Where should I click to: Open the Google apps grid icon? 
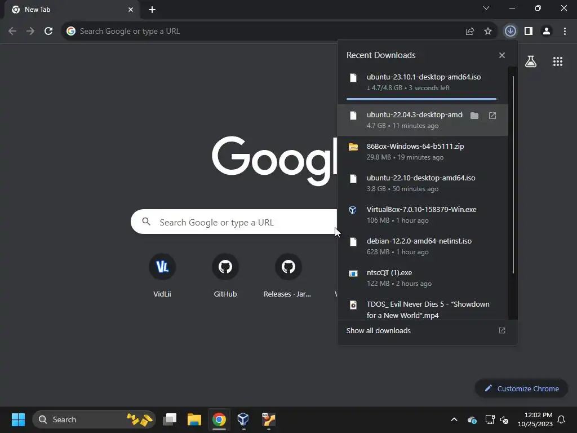point(558,61)
